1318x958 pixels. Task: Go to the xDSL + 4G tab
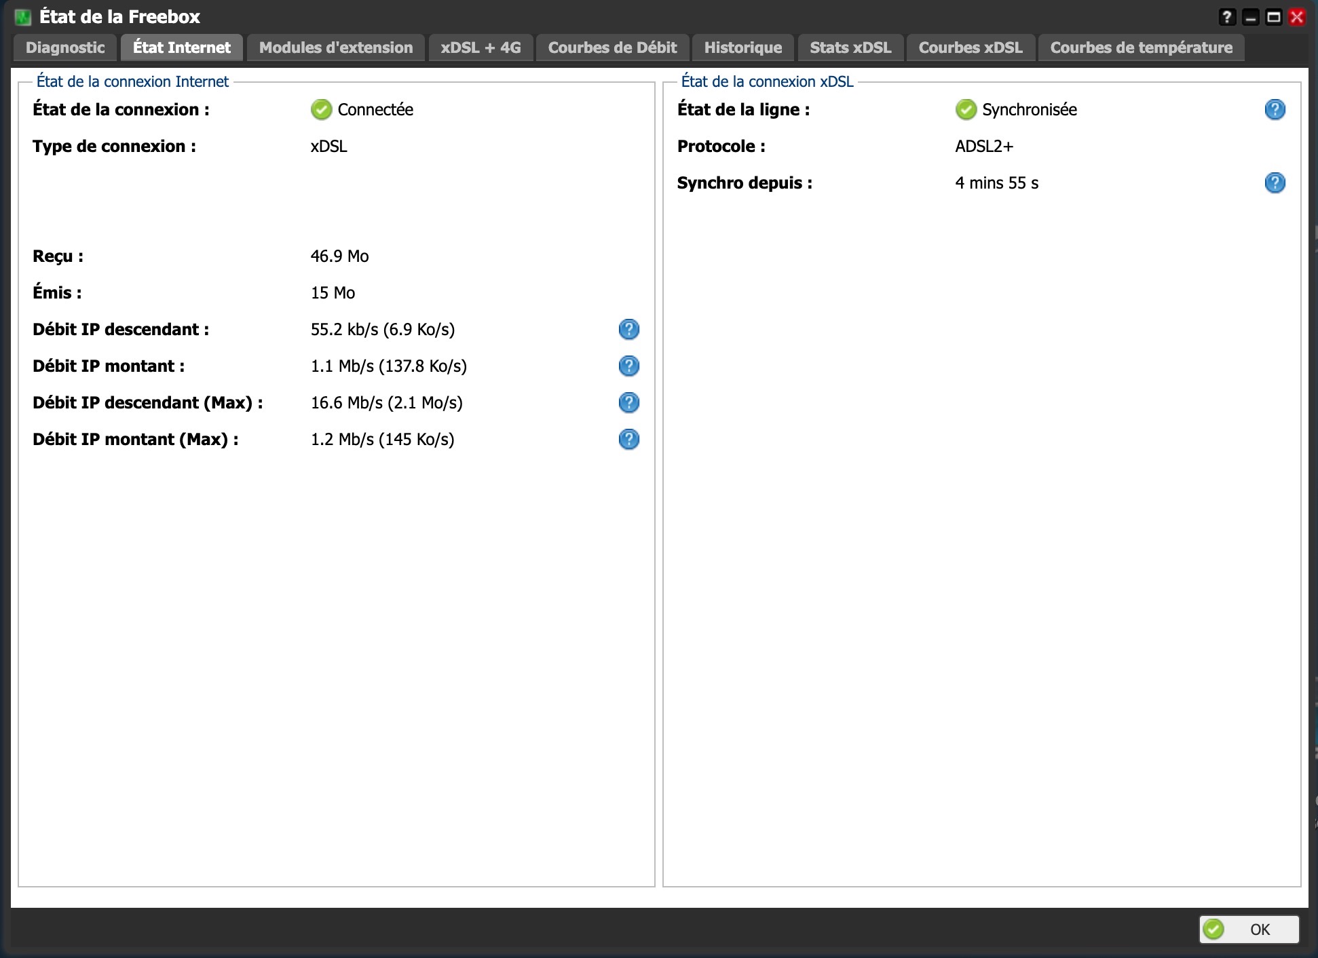pyautogui.click(x=481, y=47)
